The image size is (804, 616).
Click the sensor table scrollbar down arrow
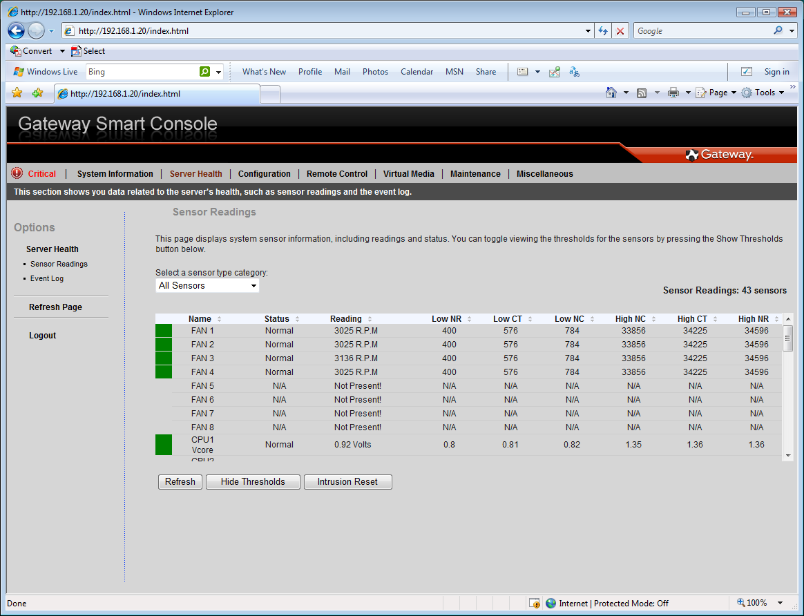click(x=788, y=456)
